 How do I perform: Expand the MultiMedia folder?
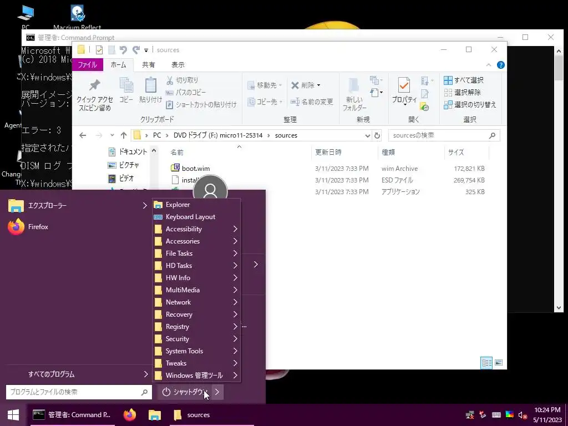(x=196, y=290)
